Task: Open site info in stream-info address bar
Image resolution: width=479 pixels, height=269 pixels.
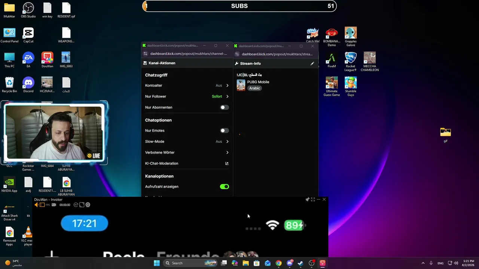Action: [237, 54]
